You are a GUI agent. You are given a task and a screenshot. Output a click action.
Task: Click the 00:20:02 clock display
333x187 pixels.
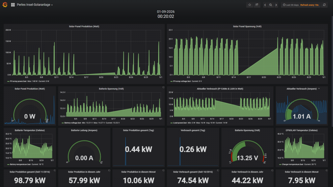tap(166, 16)
